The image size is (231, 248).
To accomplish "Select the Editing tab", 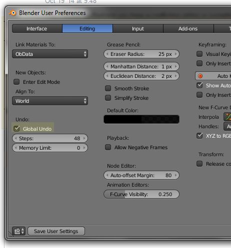I will (x=87, y=28).
